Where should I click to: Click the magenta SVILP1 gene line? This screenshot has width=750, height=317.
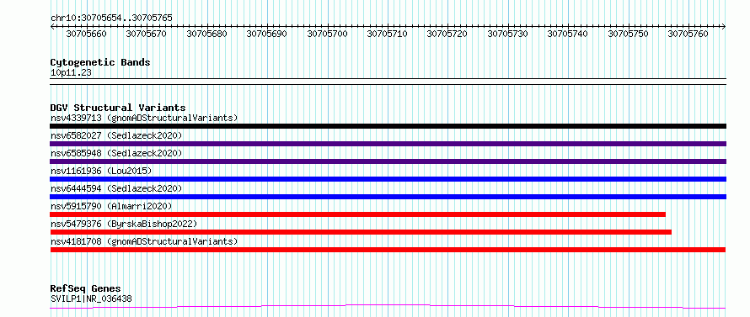(x=388, y=306)
